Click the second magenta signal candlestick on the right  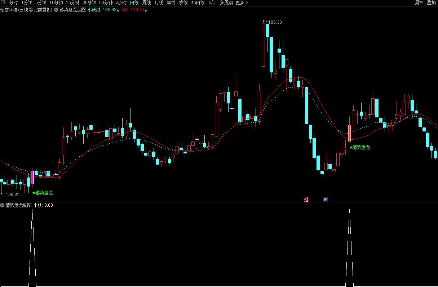click(x=349, y=133)
